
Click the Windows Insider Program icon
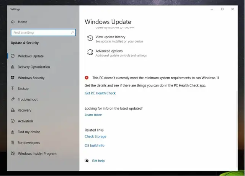(13, 153)
